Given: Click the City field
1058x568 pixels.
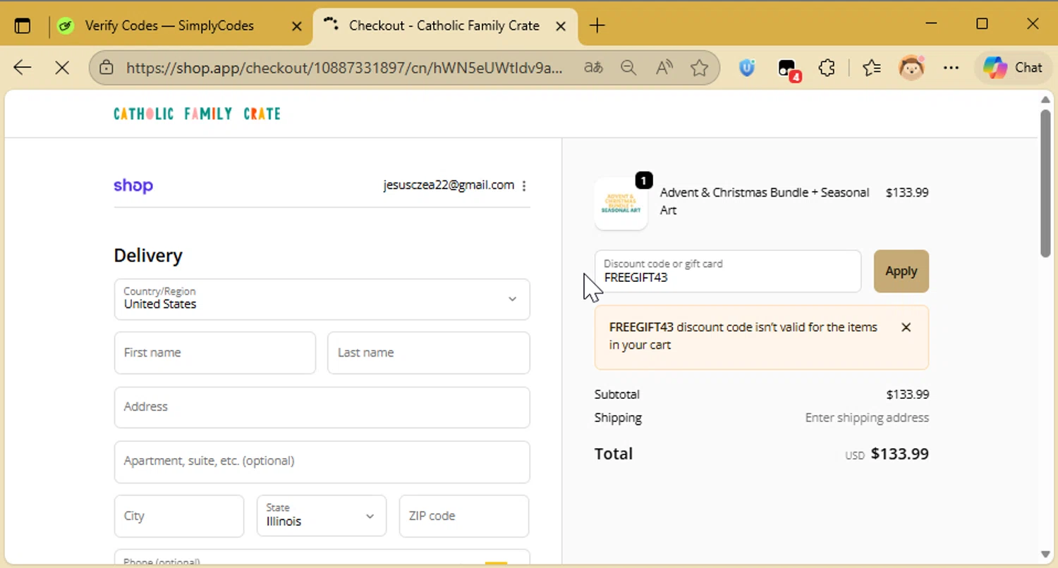Looking at the screenshot, I should 179,516.
